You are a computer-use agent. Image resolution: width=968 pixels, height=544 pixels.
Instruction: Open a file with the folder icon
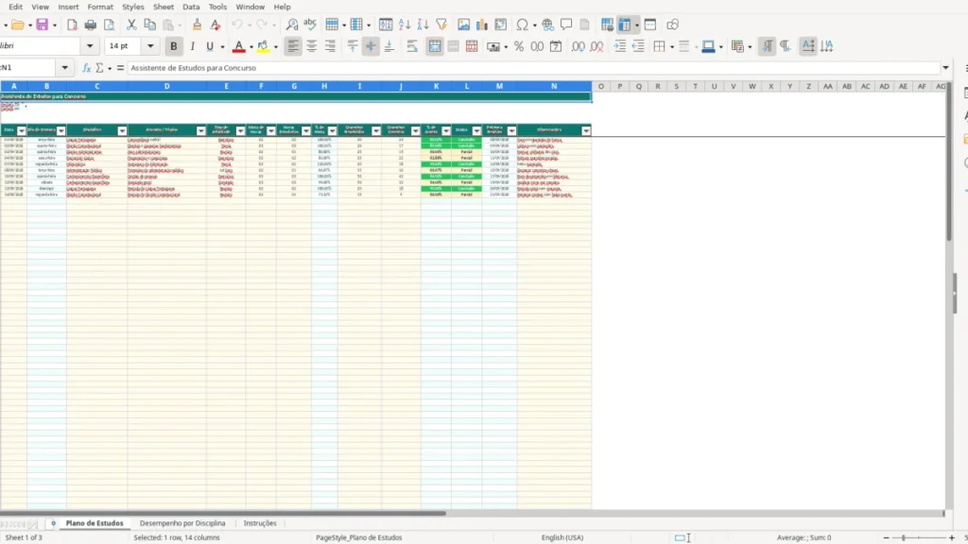[17, 25]
